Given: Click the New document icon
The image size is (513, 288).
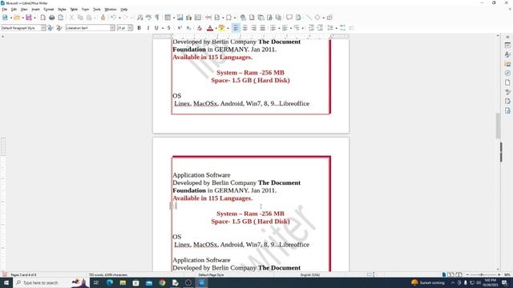Looking at the screenshot, I should (5, 18).
